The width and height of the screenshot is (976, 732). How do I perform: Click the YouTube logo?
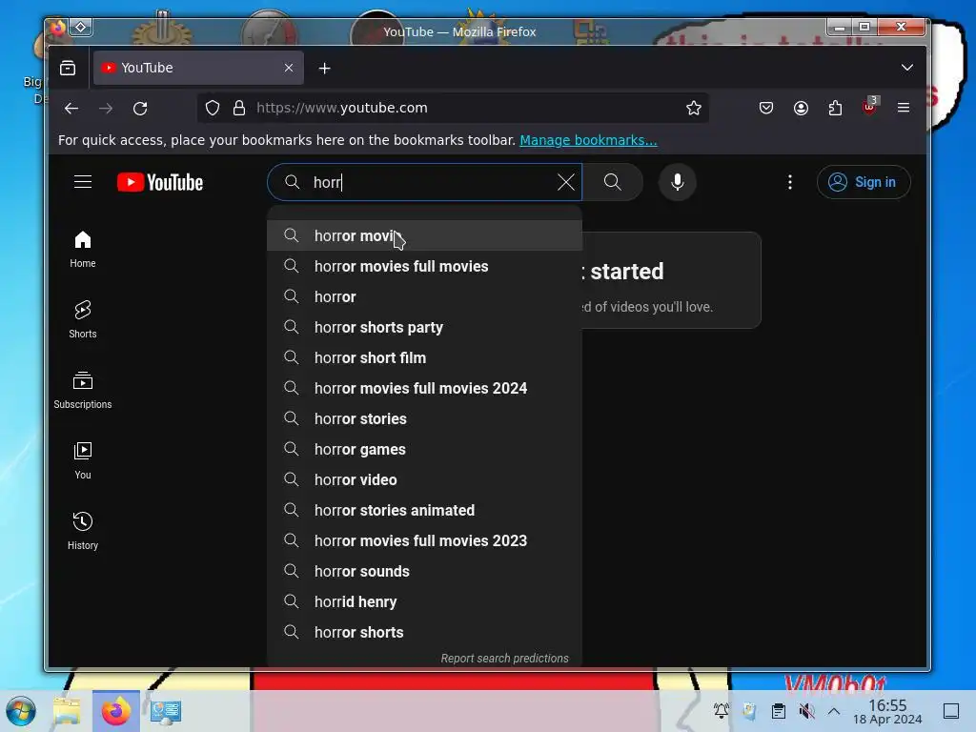[160, 182]
